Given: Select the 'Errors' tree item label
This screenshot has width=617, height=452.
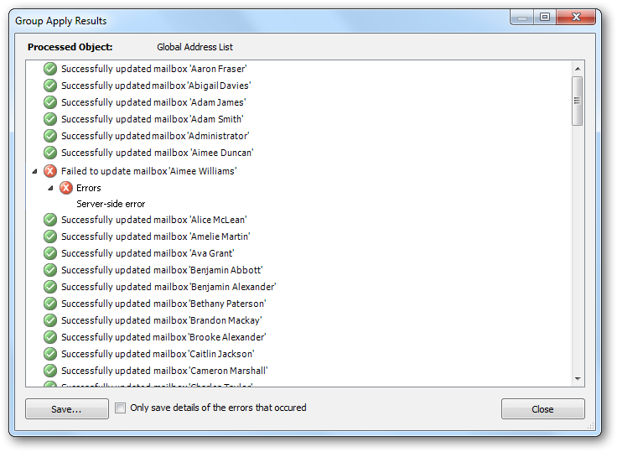Looking at the screenshot, I should tap(89, 188).
